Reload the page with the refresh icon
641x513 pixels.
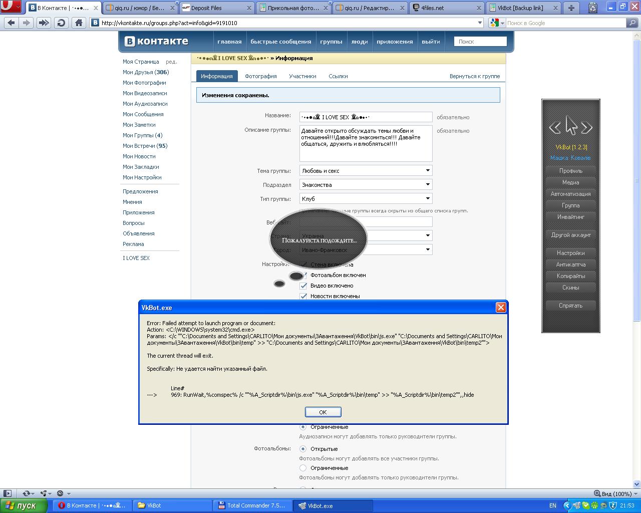coord(61,23)
